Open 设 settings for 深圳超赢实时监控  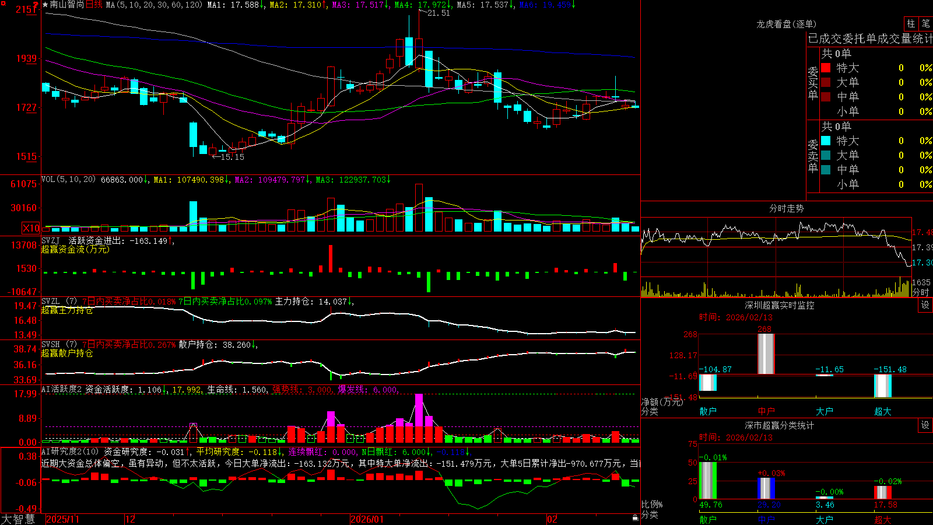click(x=925, y=305)
